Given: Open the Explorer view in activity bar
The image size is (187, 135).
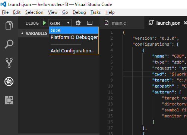Looking at the screenshot, I should 9,25.
